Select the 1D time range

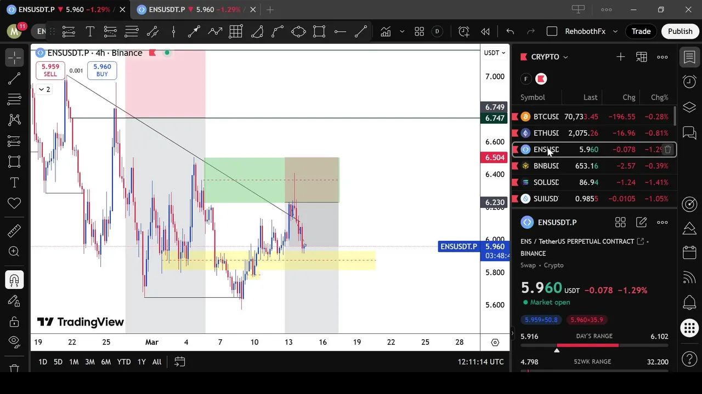pyautogui.click(x=42, y=362)
